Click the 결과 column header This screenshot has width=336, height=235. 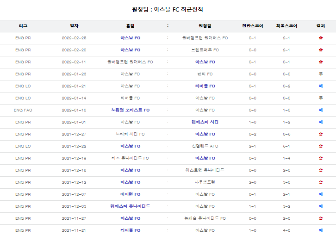coord(321,26)
